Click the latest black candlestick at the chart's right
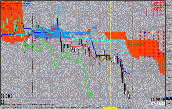 130,97
